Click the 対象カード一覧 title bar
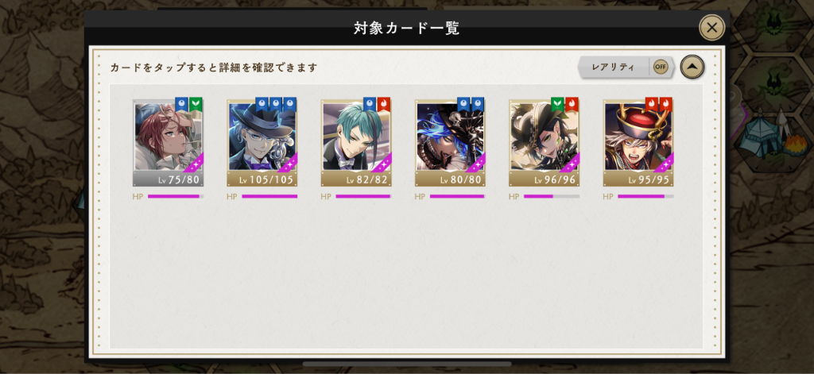 point(406,28)
